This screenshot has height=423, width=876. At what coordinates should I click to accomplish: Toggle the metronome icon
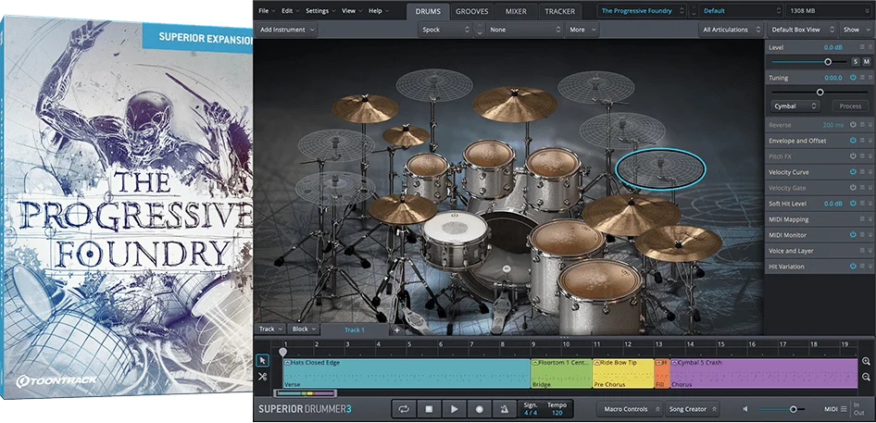(x=505, y=409)
